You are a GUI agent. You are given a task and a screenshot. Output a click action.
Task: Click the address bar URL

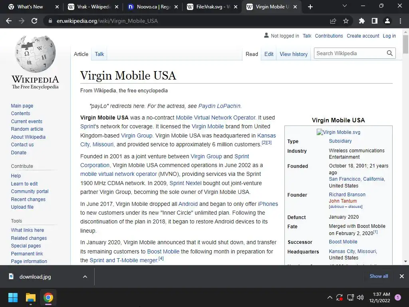pos(107,21)
